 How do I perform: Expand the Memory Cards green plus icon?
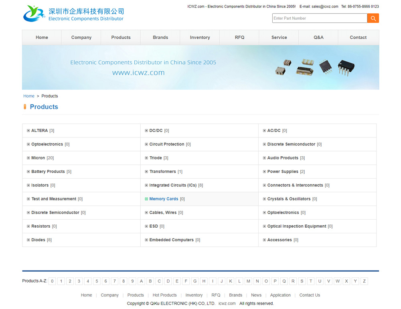tap(146, 199)
